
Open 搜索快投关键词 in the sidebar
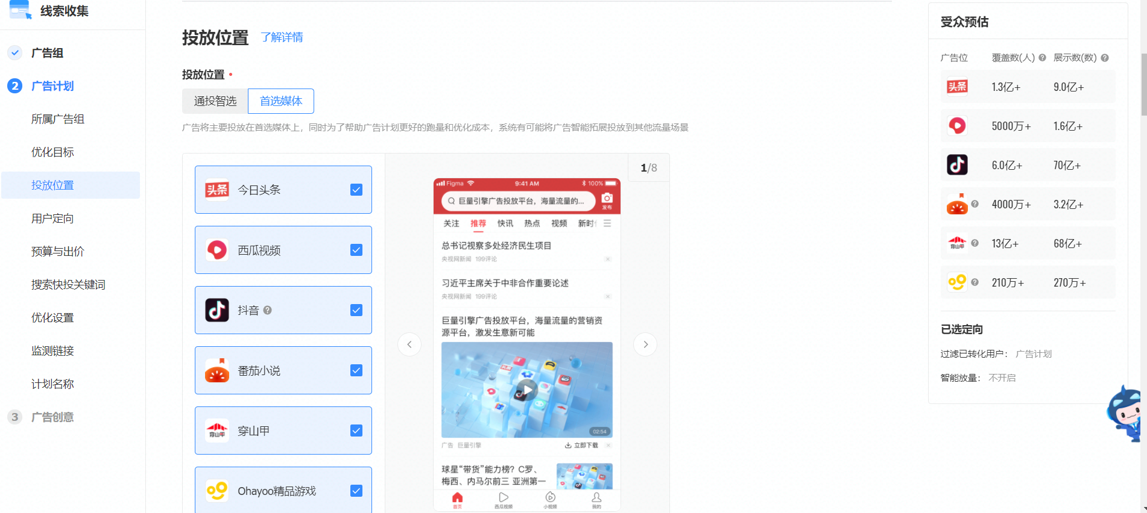coord(68,285)
